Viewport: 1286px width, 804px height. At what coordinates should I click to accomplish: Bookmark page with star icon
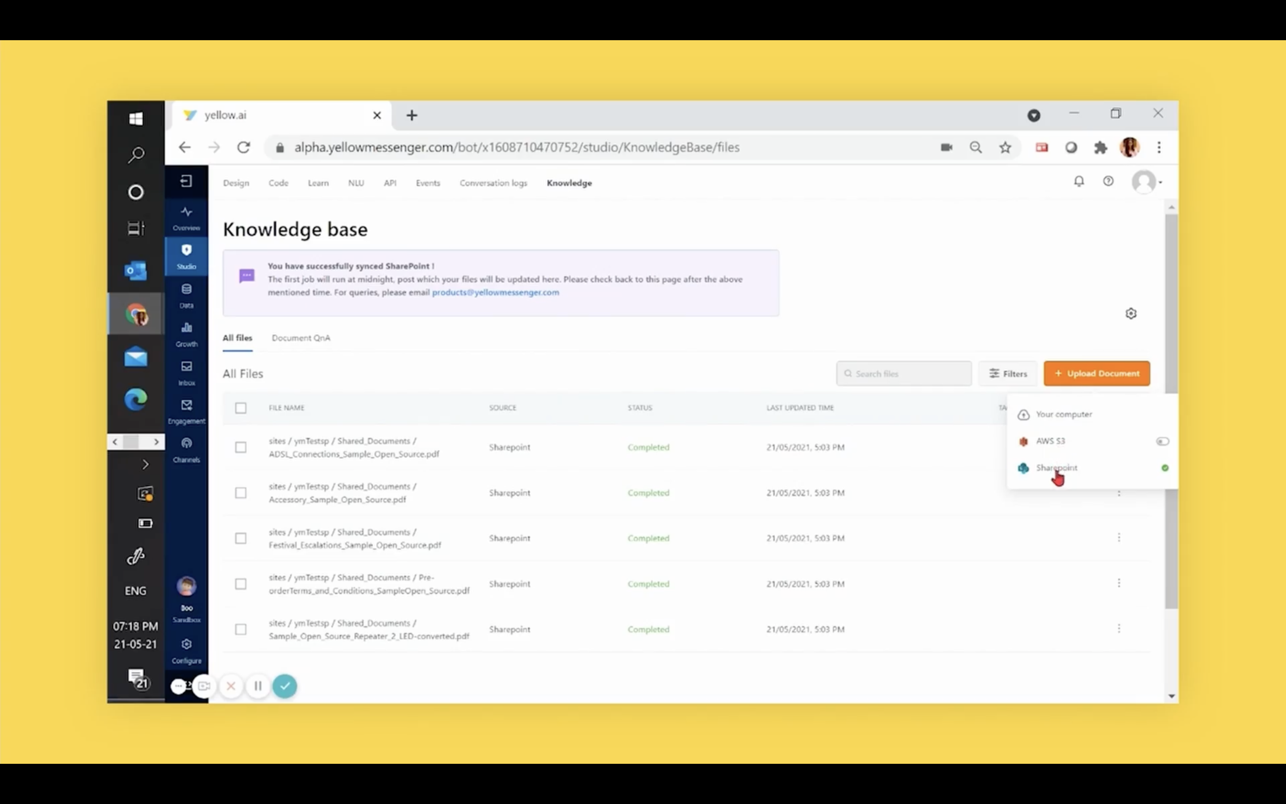click(1005, 147)
